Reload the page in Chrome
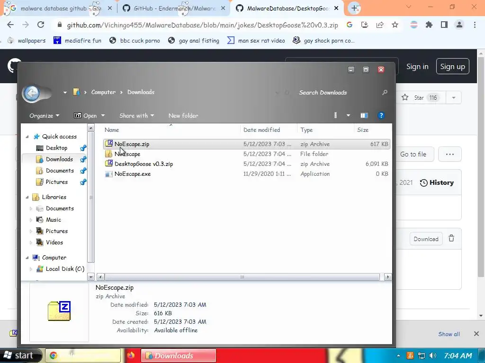This screenshot has height=363, width=485. coord(41,25)
